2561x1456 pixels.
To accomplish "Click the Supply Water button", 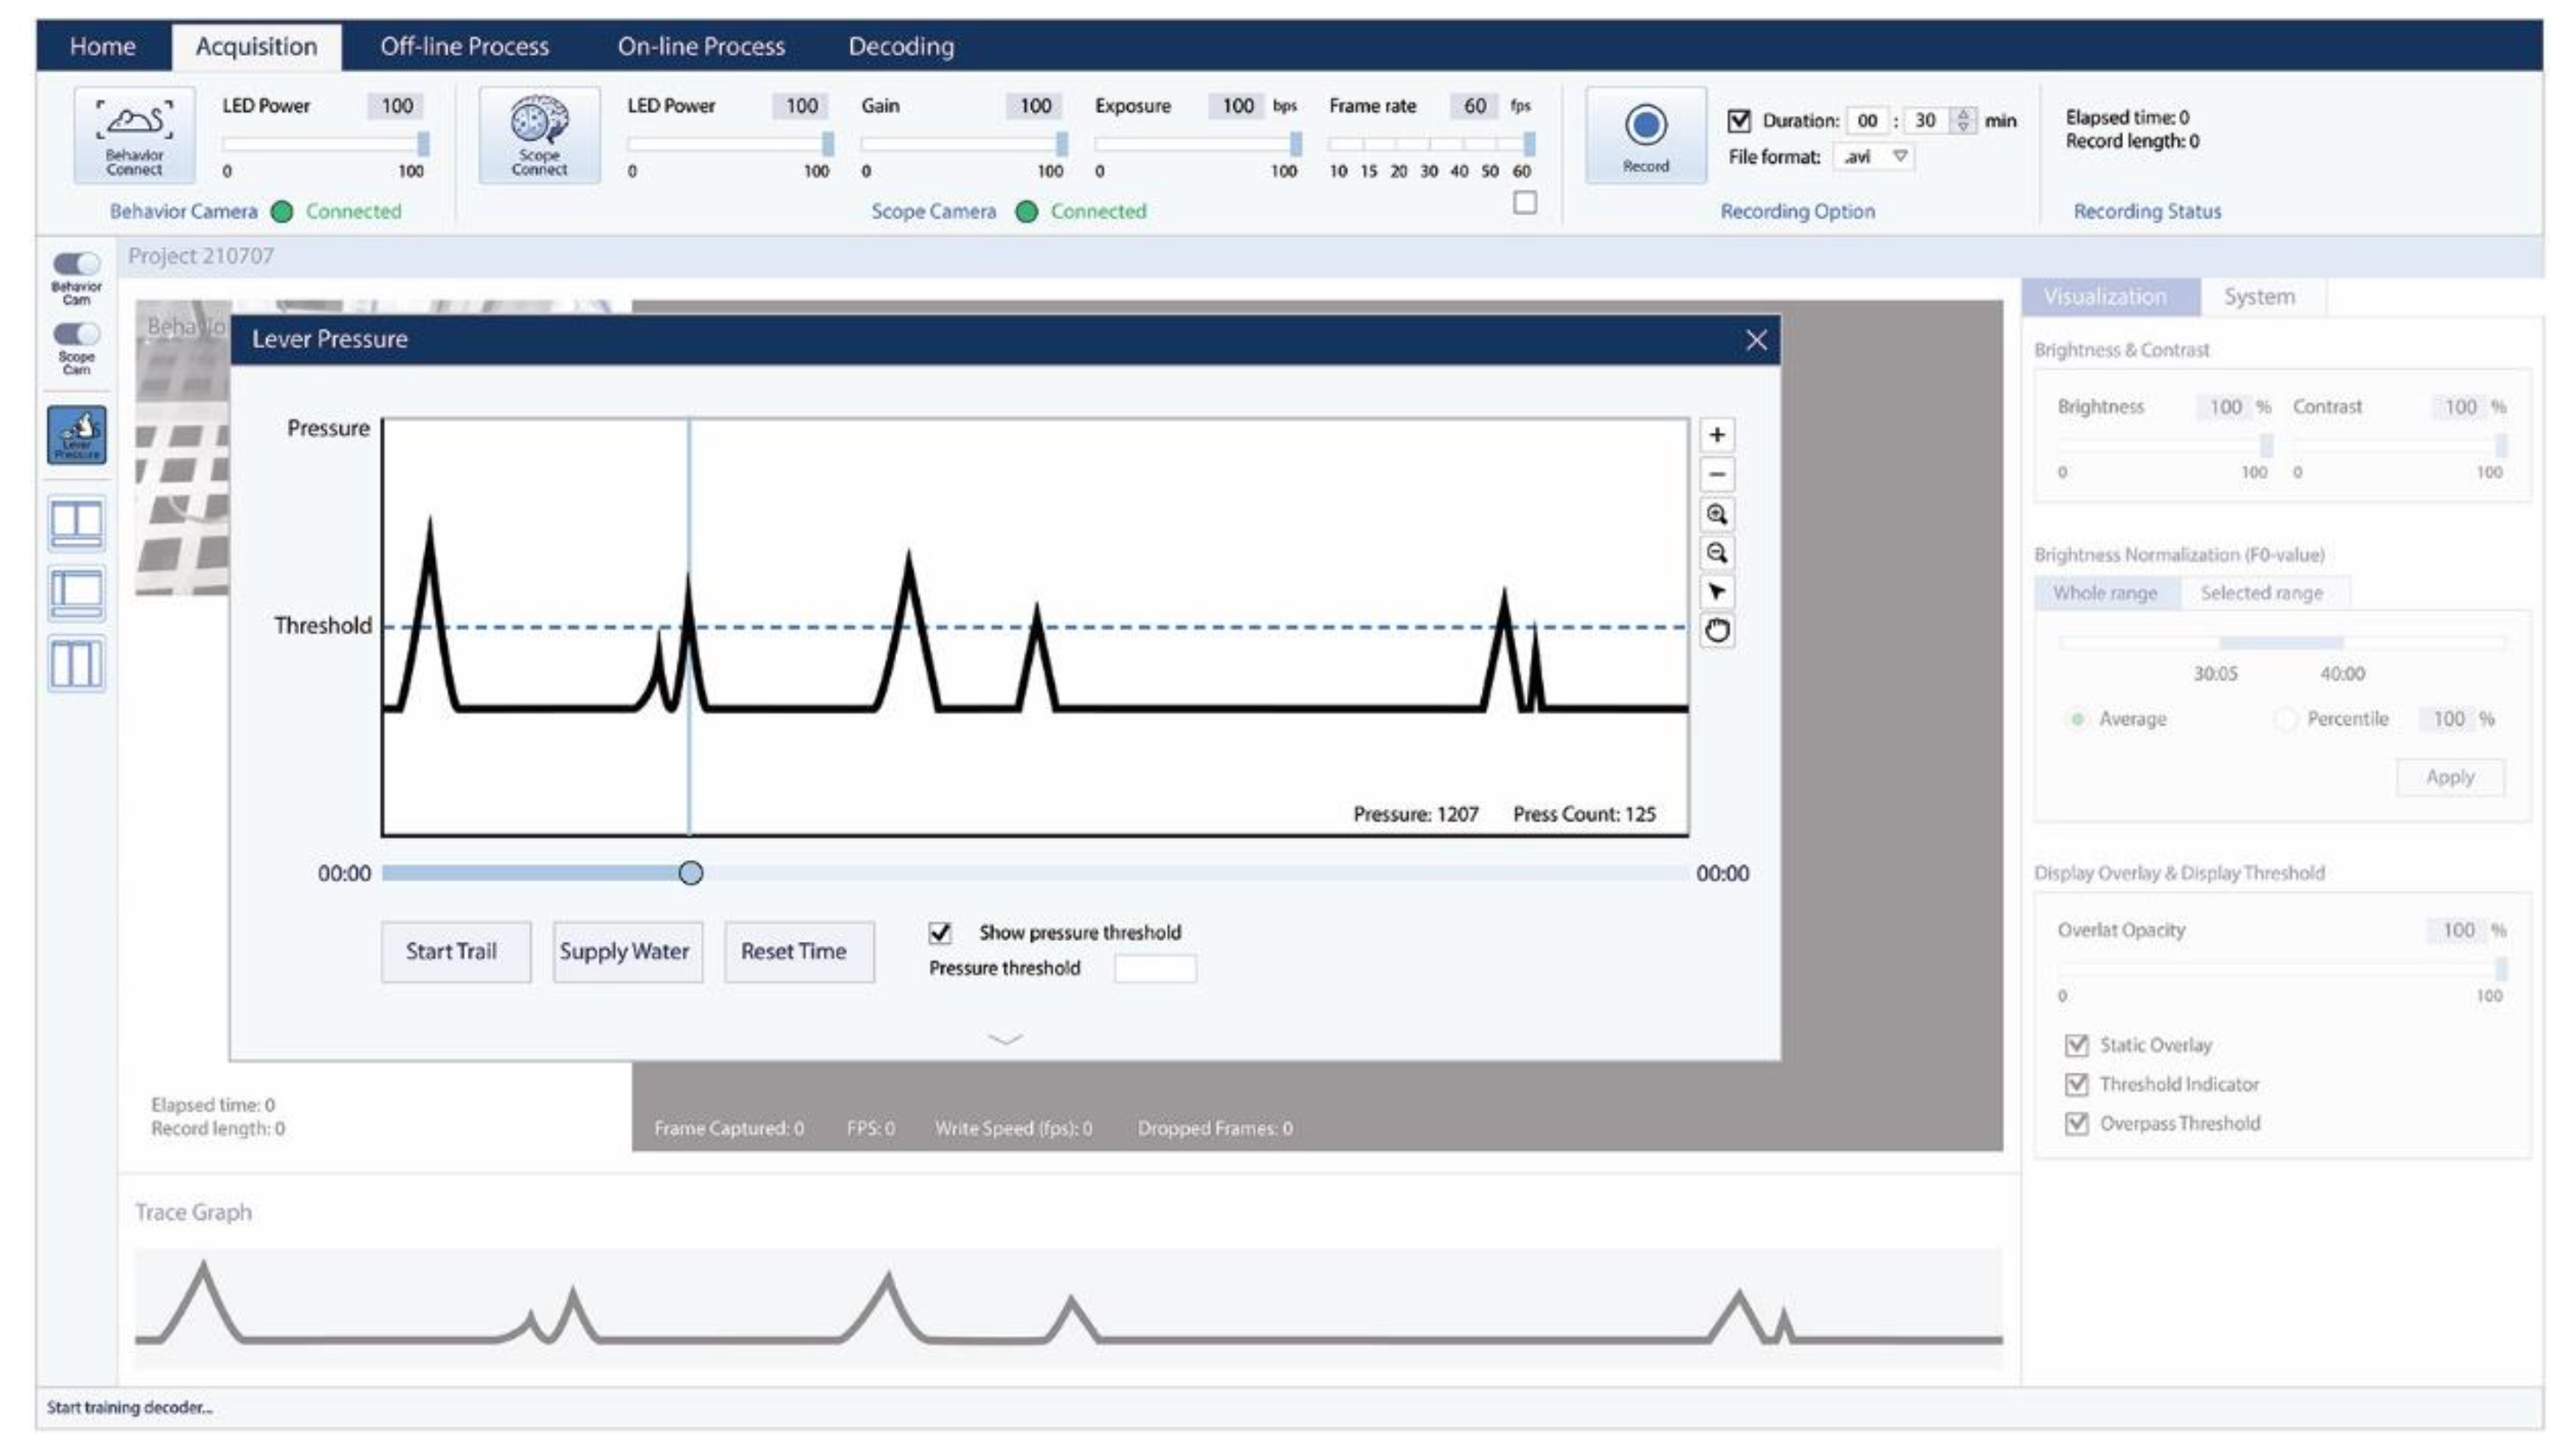I will pyautogui.click(x=626, y=951).
